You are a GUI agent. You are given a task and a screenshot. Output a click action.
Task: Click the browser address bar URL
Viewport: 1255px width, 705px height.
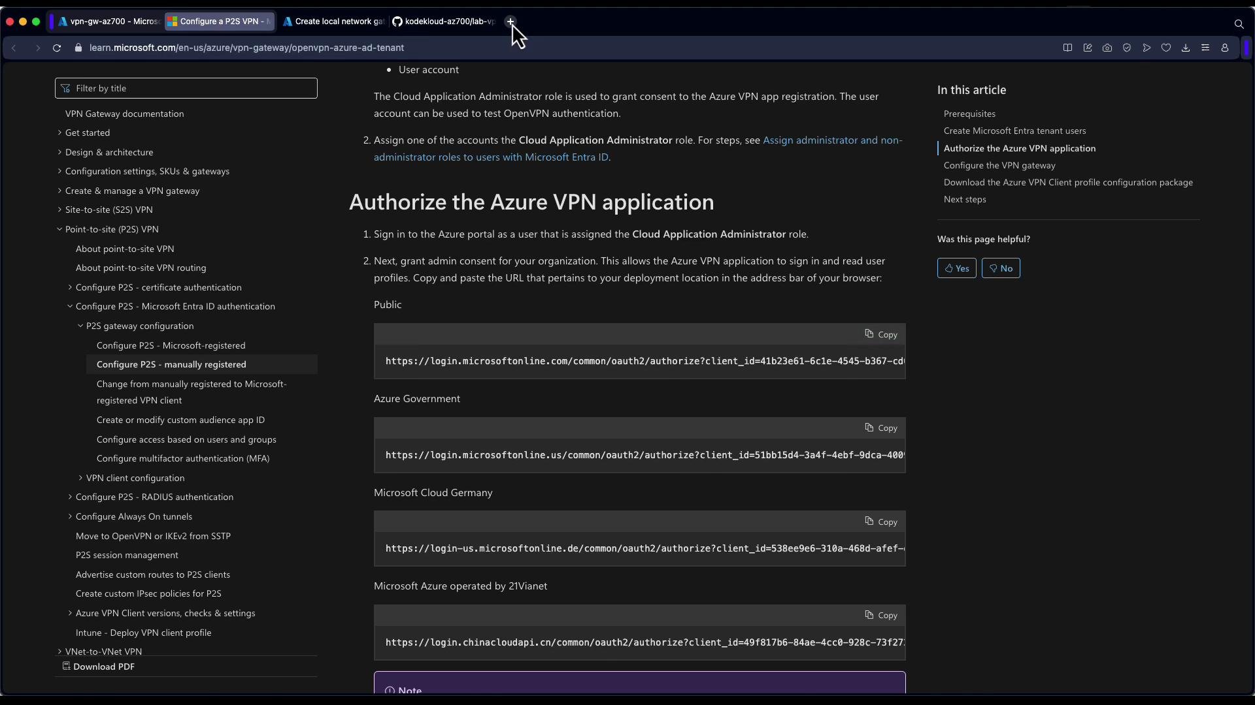point(246,48)
